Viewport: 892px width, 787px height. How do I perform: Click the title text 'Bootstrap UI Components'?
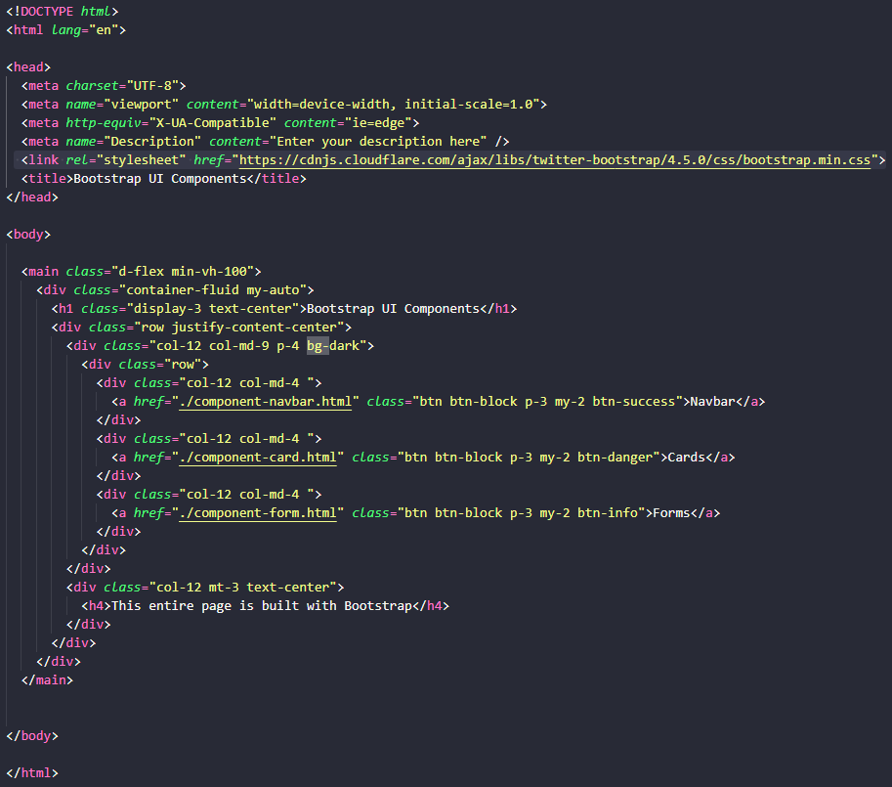pos(160,179)
